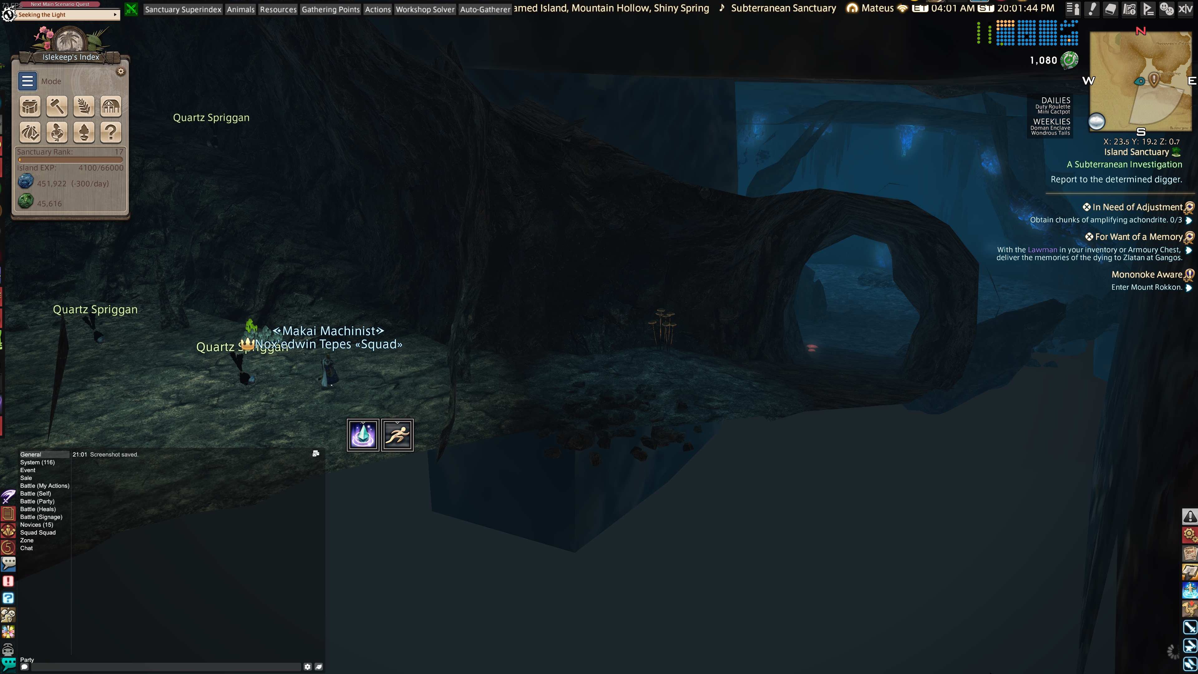The width and height of the screenshot is (1198, 674).
Task: Expand the Seeking the Light quest arrow
Action: [115, 15]
